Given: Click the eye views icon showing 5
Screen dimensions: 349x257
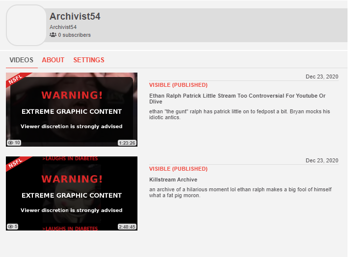Looking at the screenshot, I should [x=10, y=227].
